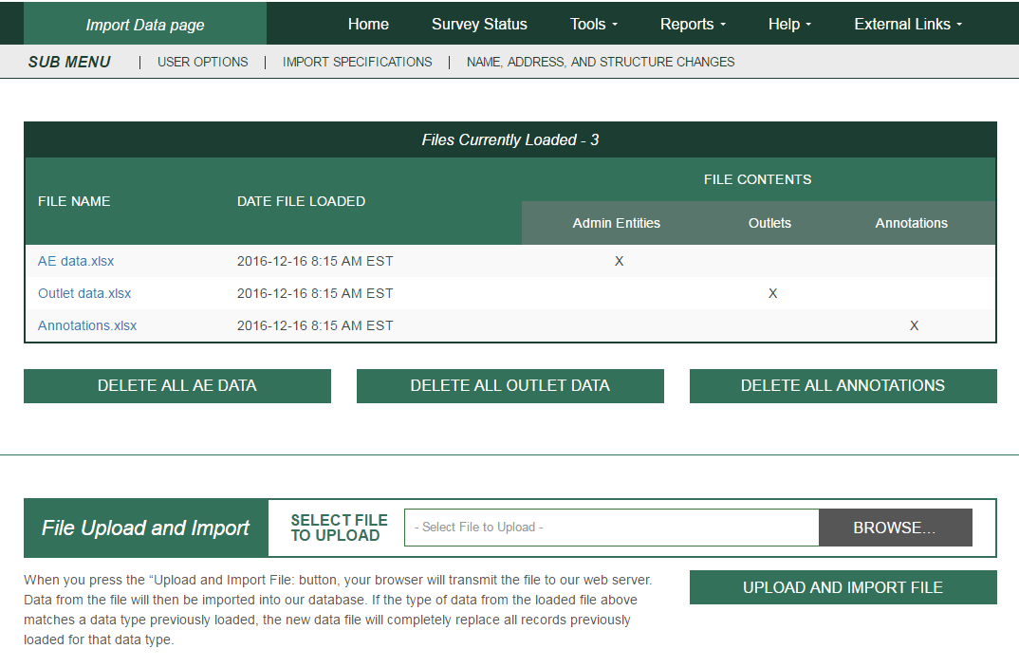Expand the External Links dropdown
This screenshot has width=1019, height=667.
coord(908,25)
